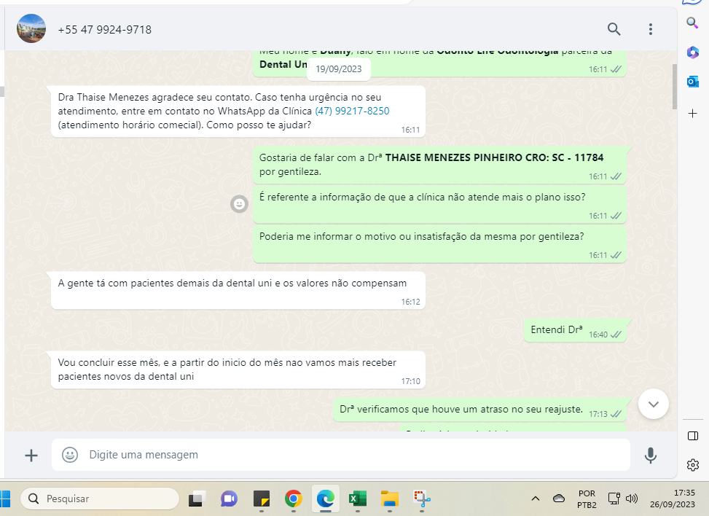Viewport: 709px width, 516px height.
Task: Select message about 'atraso no seu reajuste'
Action: (479, 410)
